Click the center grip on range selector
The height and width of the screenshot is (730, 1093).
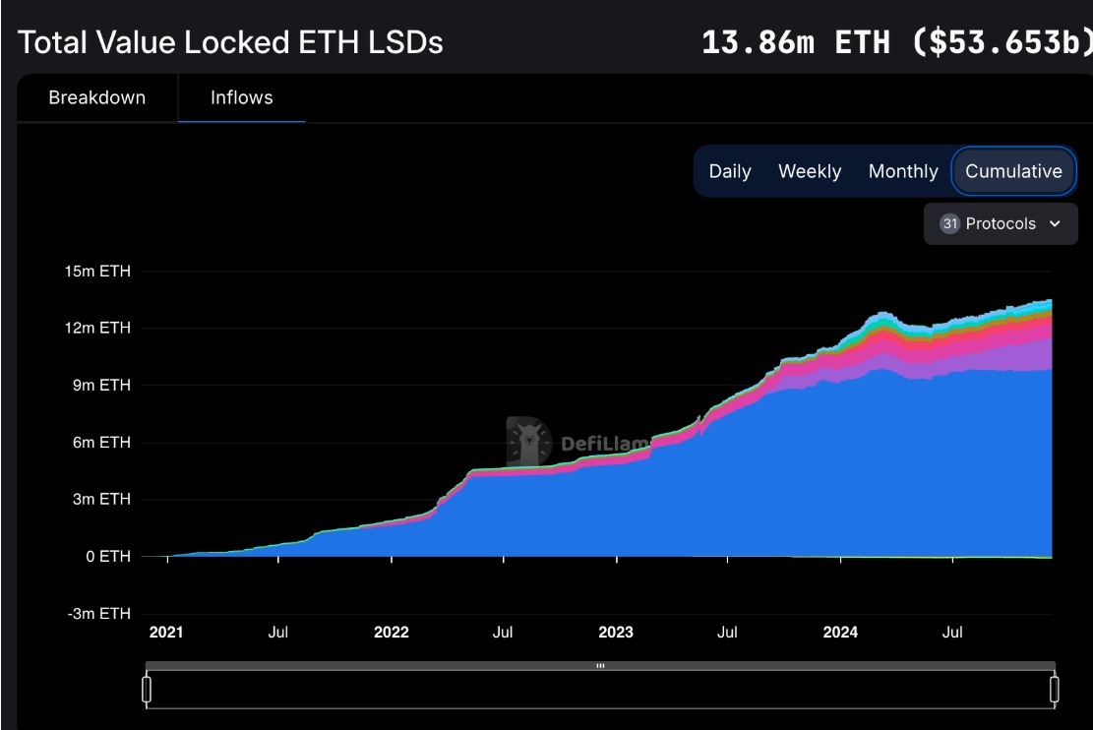pos(600,666)
